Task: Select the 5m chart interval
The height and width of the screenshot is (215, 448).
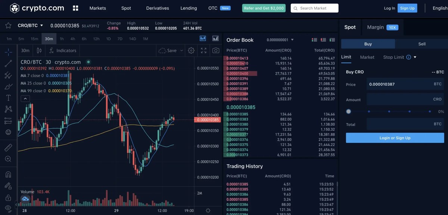Action: pyautogui.click(x=21, y=39)
